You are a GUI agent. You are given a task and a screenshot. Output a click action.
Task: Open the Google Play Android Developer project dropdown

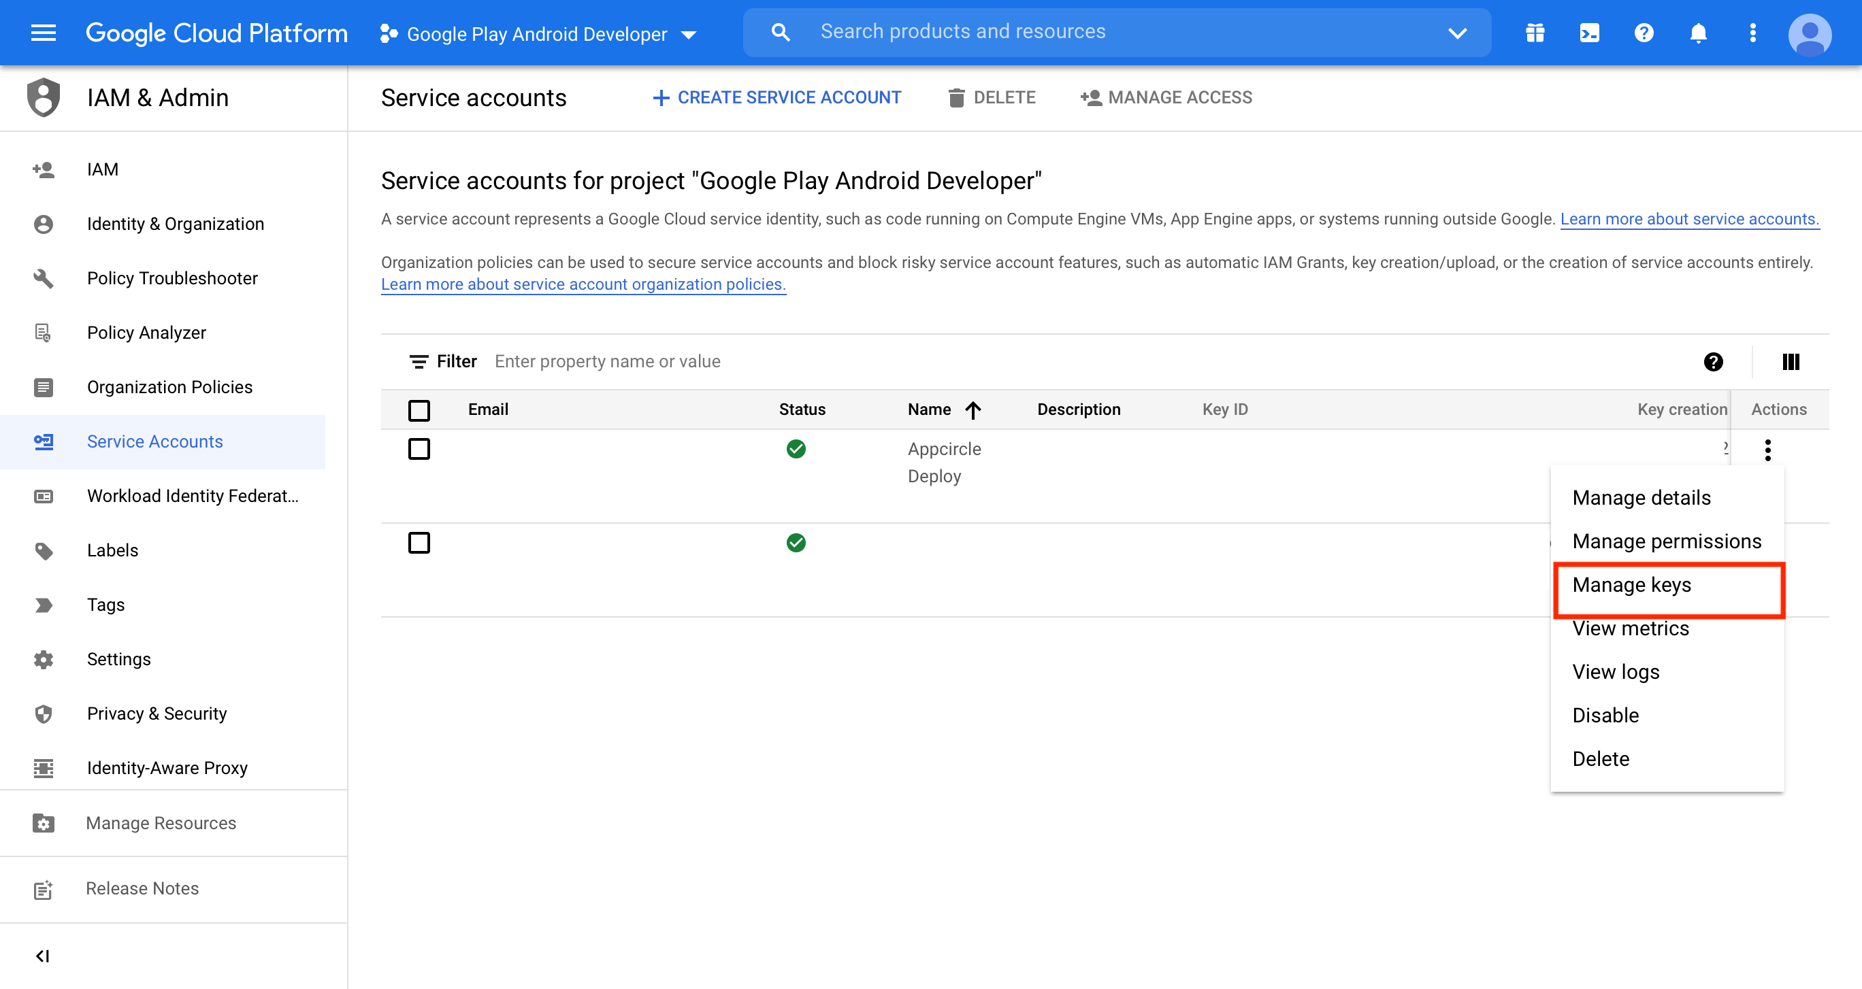point(538,33)
